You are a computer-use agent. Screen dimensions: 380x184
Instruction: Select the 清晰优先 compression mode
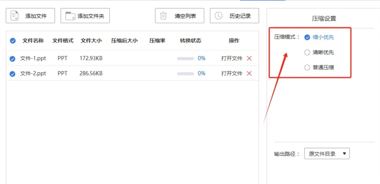307,52
